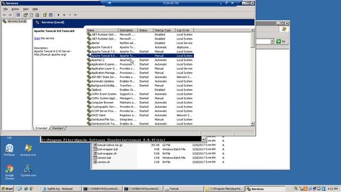
Task: Click the Services icon in the title bar
Action: [x=3, y=3]
